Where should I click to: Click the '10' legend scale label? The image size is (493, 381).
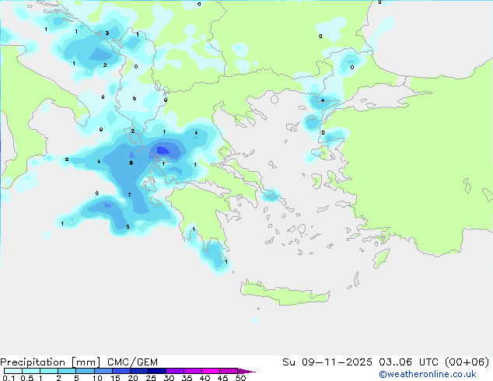[97, 378]
